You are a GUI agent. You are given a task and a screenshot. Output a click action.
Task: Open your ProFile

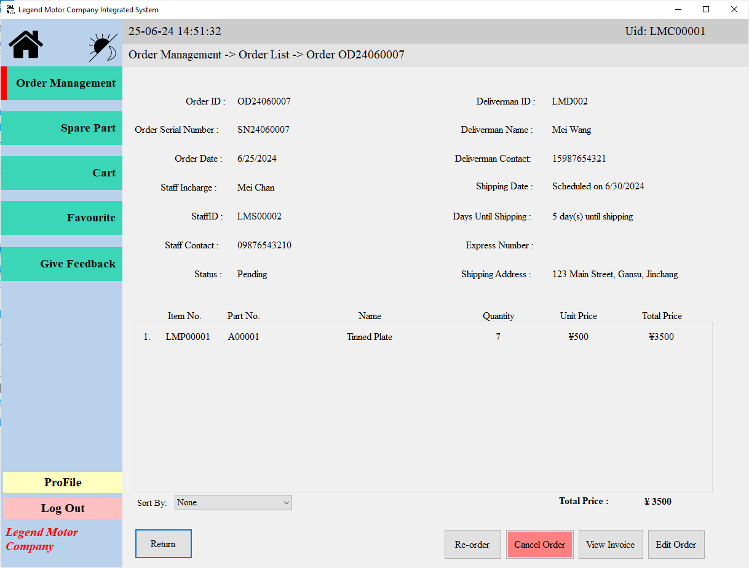(63, 483)
